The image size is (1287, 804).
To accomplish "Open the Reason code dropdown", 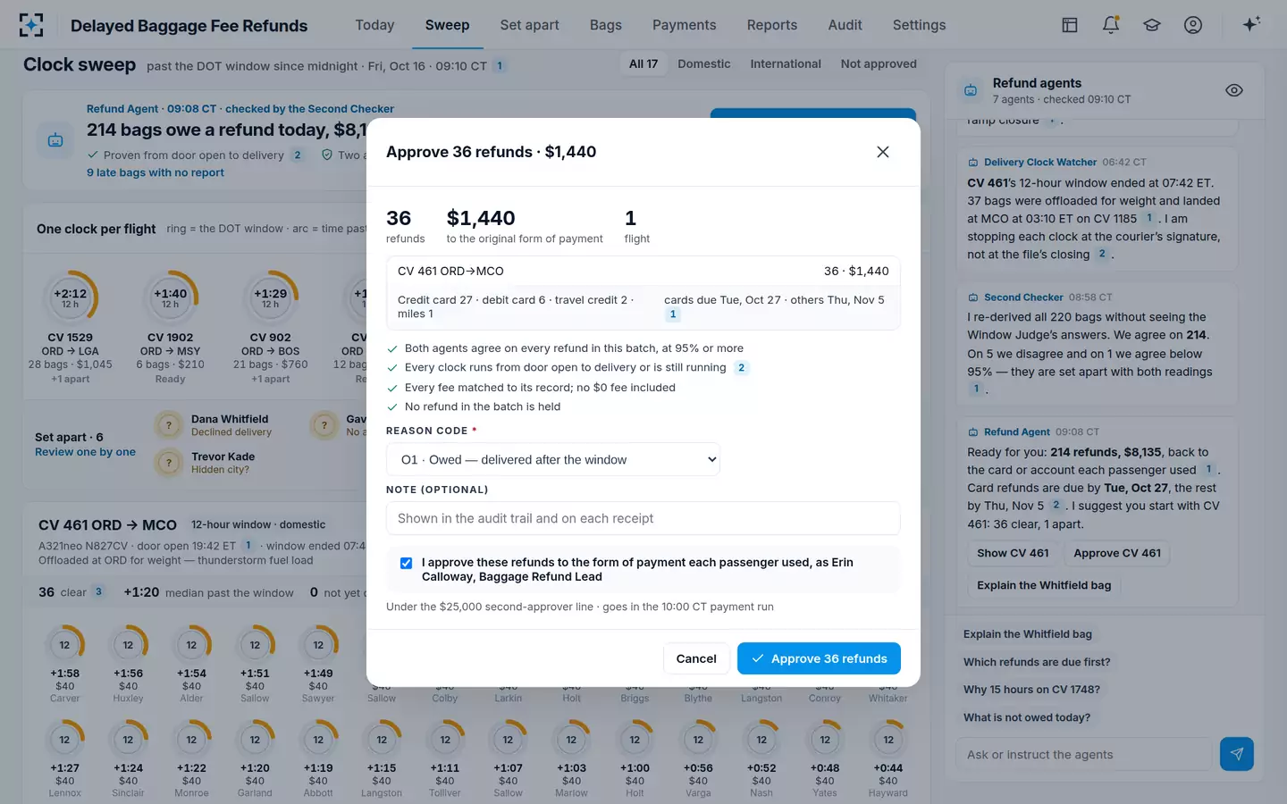I will (x=553, y=459).
